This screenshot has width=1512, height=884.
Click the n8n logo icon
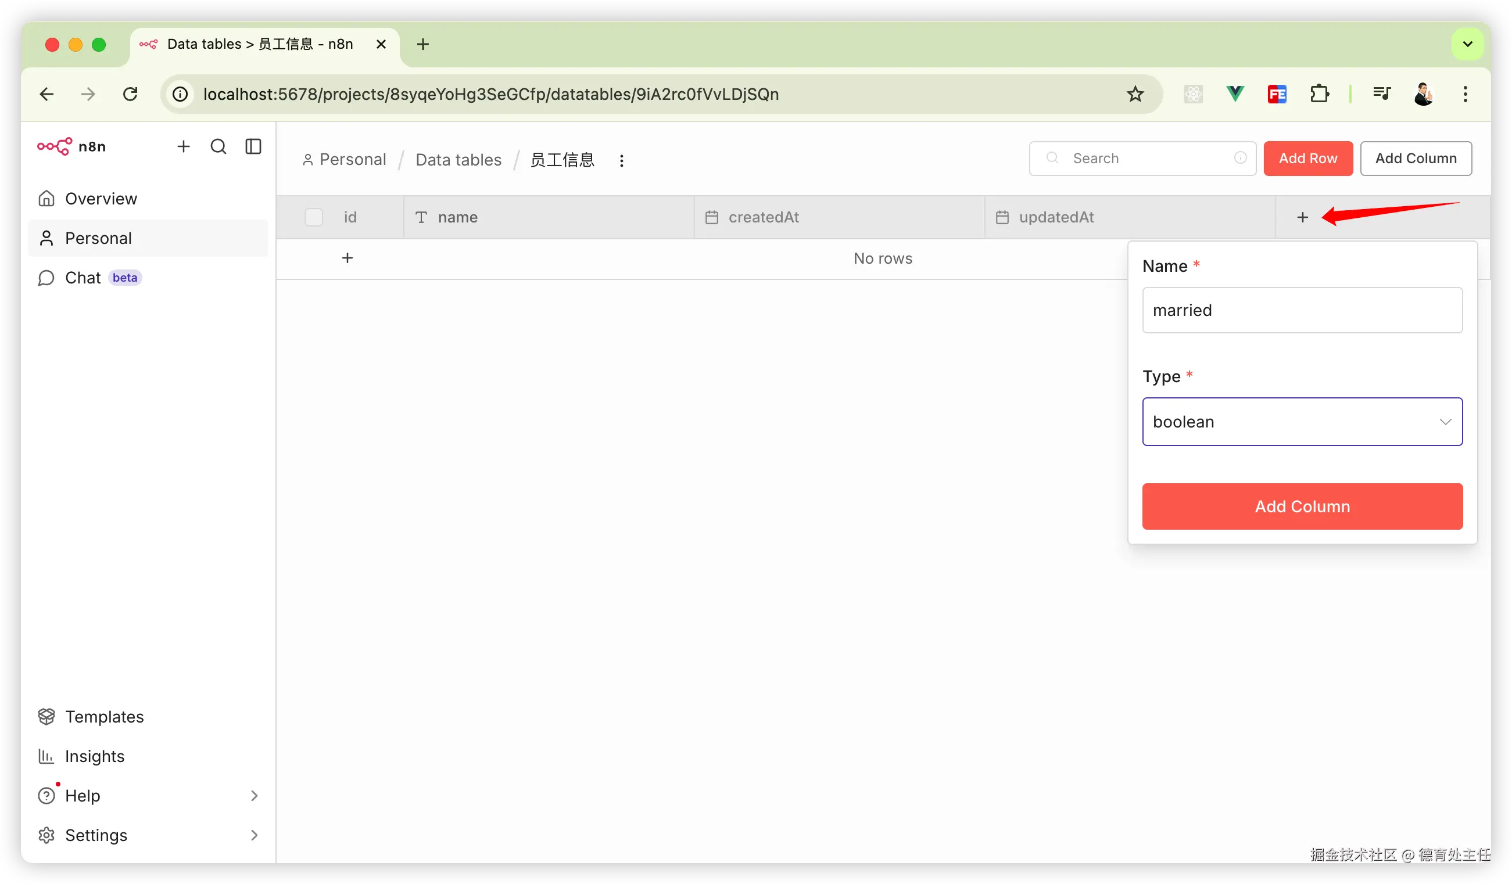[x=55, y=146]
